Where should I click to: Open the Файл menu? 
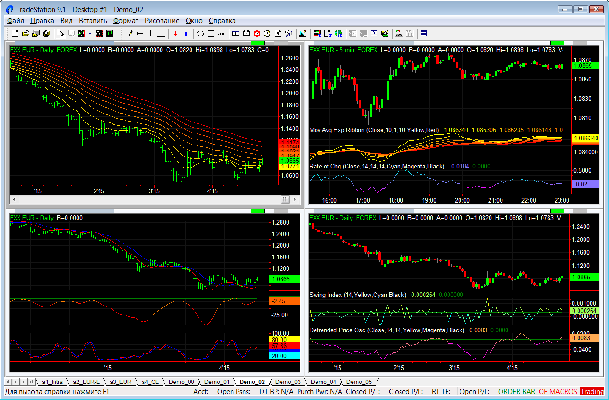click(x=16, y=21)
